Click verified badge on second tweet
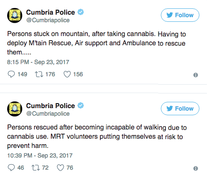This screenshot has height=176, width=207. click(81, 106)
